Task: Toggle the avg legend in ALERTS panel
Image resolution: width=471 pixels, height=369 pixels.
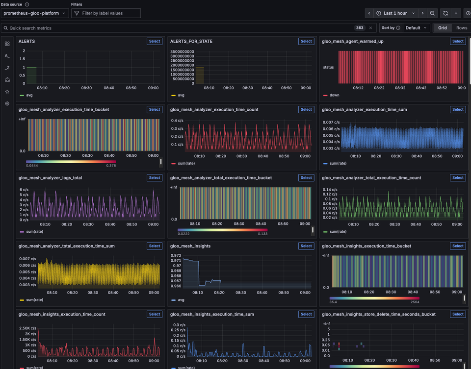Action: tap(27, 95)
